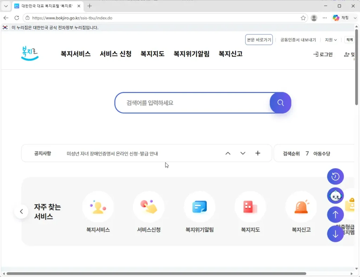Click the Bokjiro logo
The image size is (360, 277).
tap(30, 53)
